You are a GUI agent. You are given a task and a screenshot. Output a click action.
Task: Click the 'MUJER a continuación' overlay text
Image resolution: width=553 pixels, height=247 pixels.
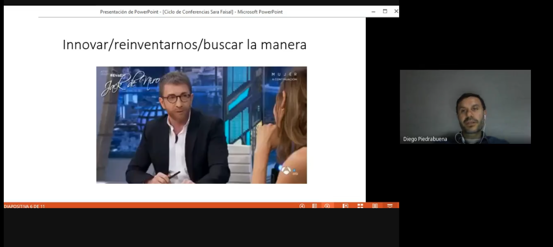tap(284, 76)
